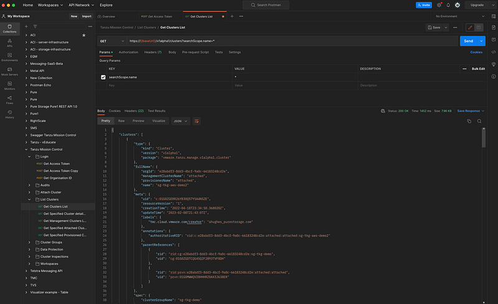
Task: Click the star icon next to ACI collection
Action: pyautogui.click(x=84, y=35)
